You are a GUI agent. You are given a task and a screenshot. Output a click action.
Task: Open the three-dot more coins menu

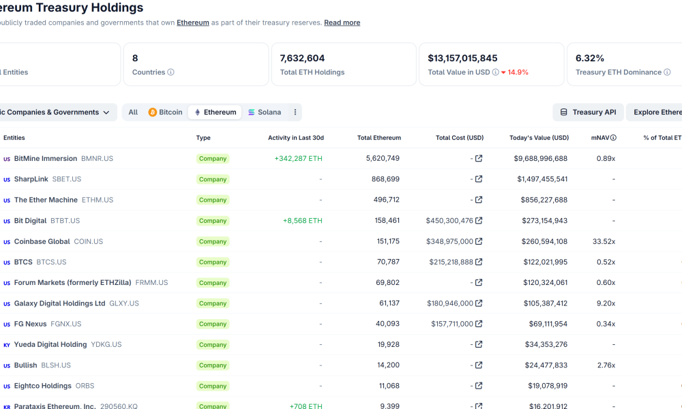[x=295, y=112]
